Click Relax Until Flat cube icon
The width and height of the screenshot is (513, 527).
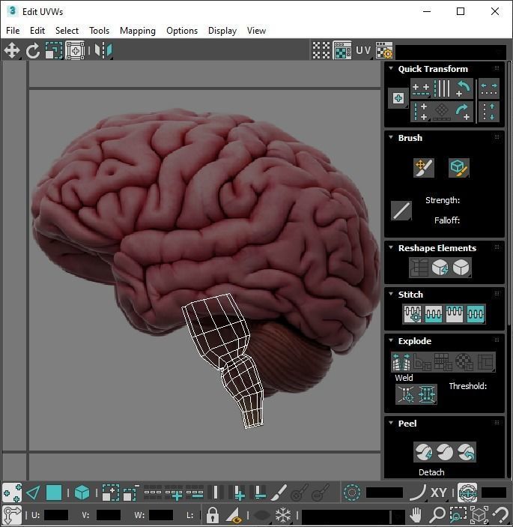click(440, 268)
